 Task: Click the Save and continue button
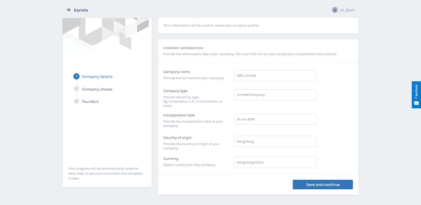pyautogui.click(x=323, y=185)
